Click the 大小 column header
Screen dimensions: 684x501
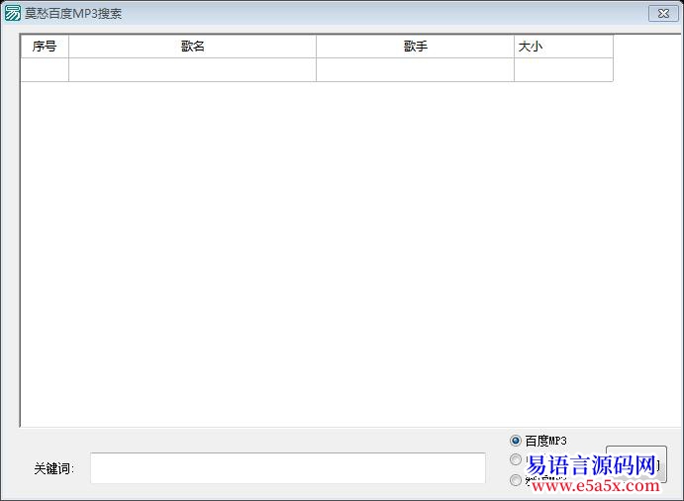tap(563, 47)
